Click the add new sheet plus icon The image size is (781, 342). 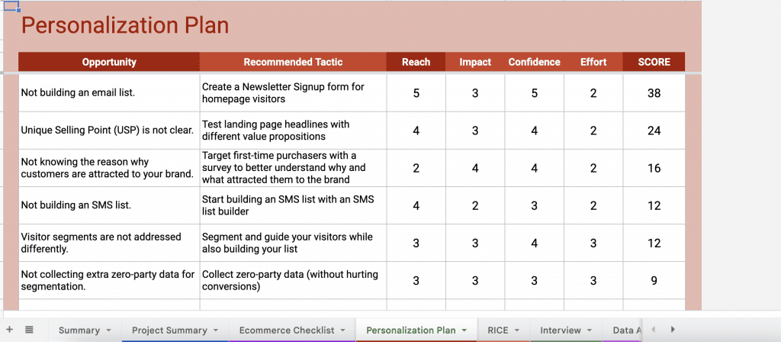click(10, 330)
